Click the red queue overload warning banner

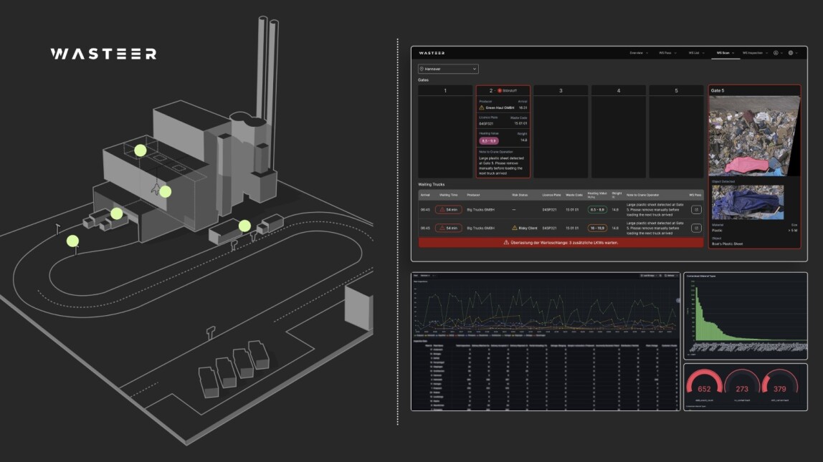561,243
